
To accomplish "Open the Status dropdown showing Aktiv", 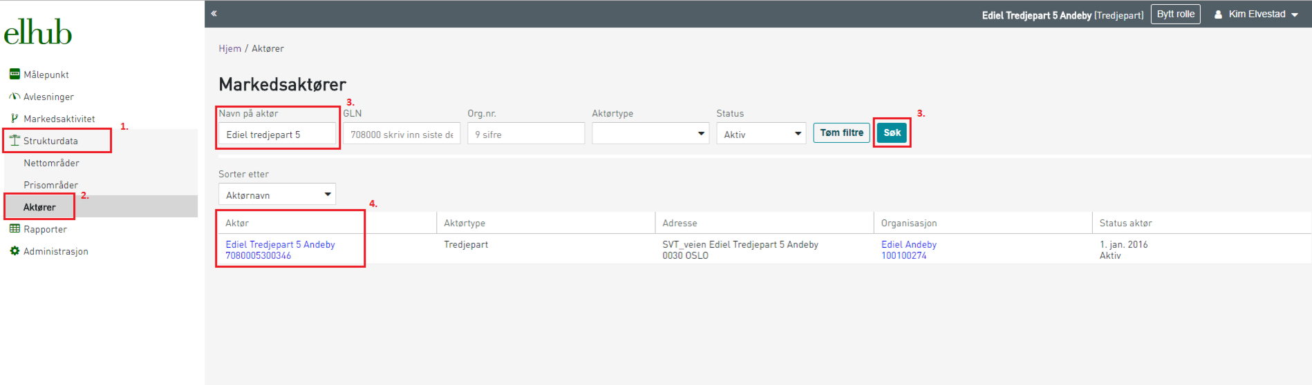I will click(x=761, y=134).
